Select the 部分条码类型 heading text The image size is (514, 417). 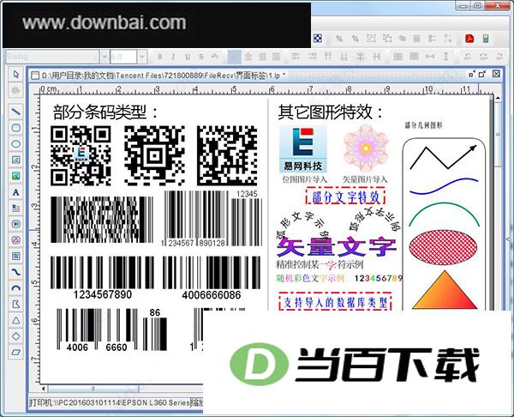click(x=105, y=112)
